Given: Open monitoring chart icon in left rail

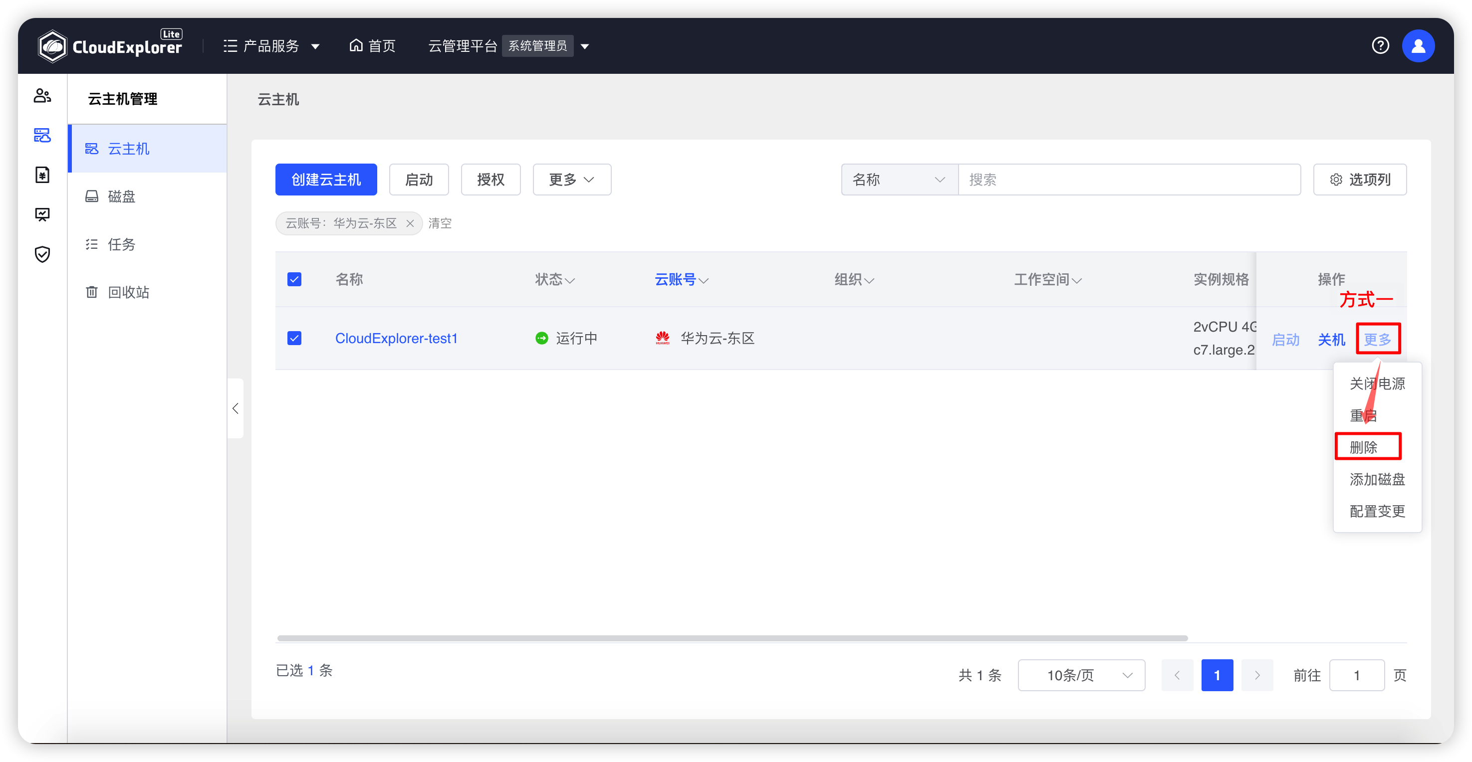Looking at the screenshot, I should pyautogui.click(x=42, y=215).
